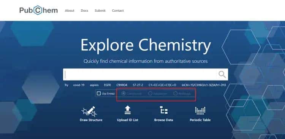This screenshot has width=285, height=139.
Task: Click the Periodic Table label
Action: click(200, 120)
